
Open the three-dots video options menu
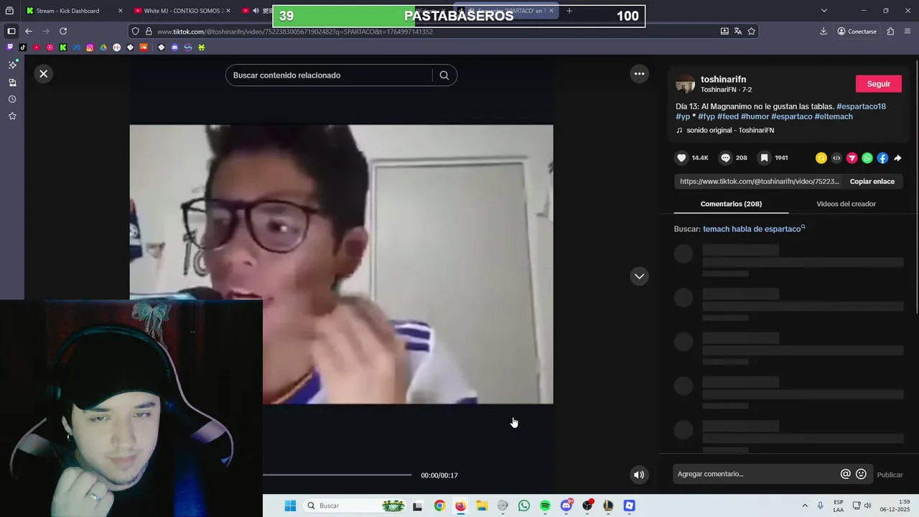click(x=639, y=74)
